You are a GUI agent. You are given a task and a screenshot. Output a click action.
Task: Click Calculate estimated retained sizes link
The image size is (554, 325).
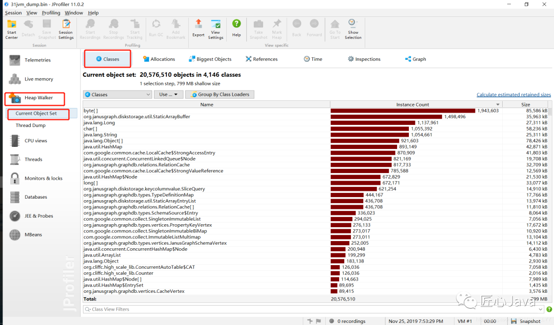point(513,95)
